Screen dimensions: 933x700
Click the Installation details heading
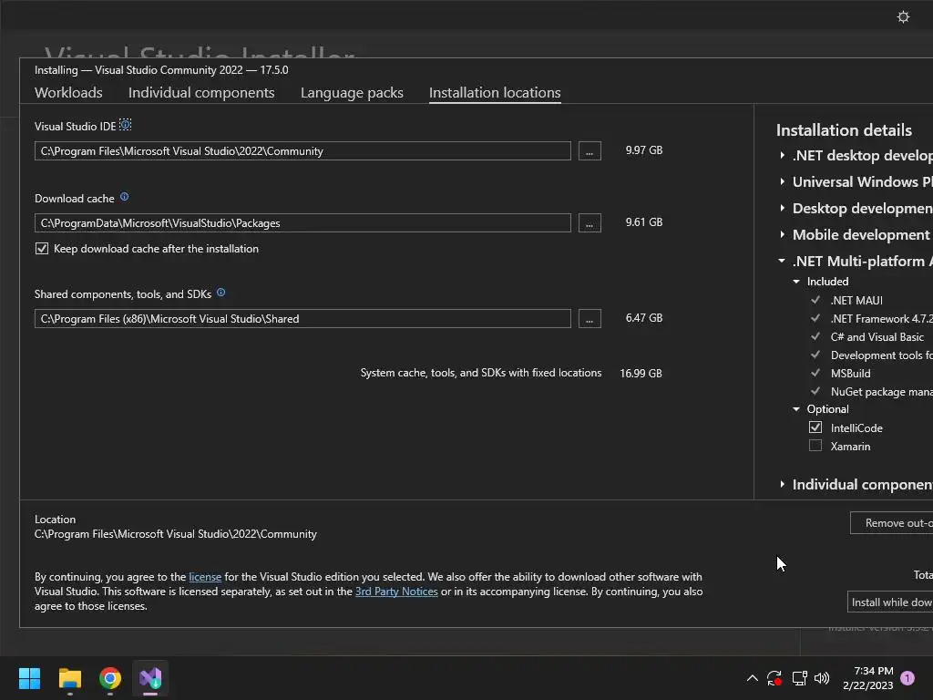[844, 130]
